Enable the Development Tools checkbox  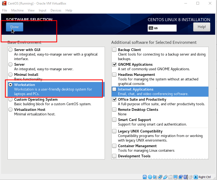pyautogui.click(x=114, y=156)
